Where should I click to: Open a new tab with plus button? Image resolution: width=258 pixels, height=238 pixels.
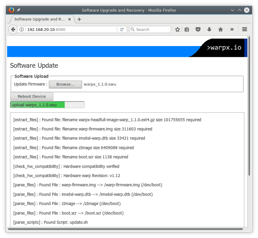[79, 19]
